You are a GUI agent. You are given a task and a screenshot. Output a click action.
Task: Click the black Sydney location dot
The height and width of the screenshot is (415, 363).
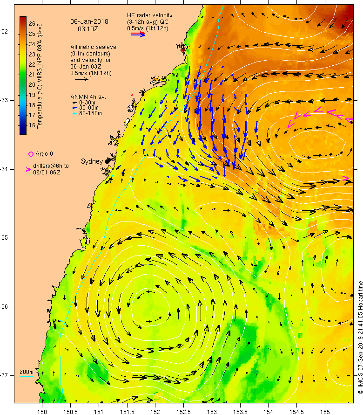click(x=107, y=161)
